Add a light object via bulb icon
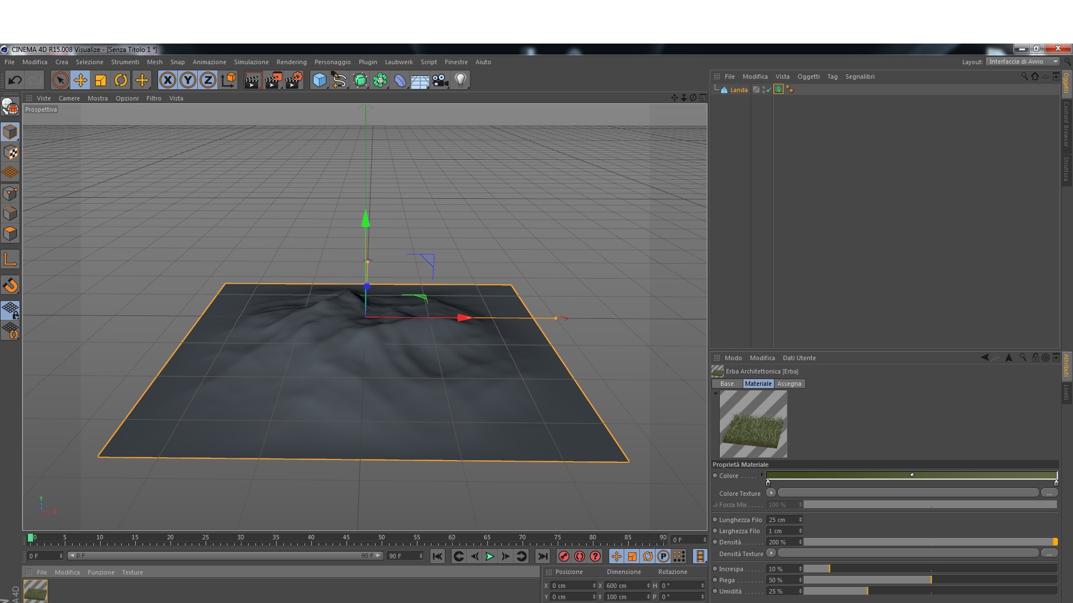1073x603 pixels. tap(460, 80)
